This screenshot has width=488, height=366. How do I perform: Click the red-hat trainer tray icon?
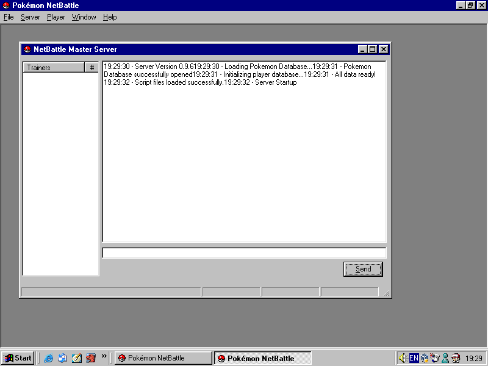point(456,358)
